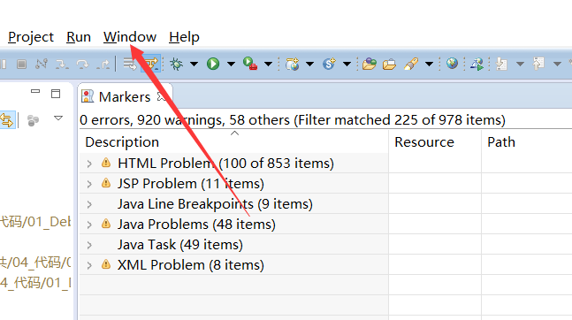This screenshot has height=320, width=572.
Task: Expand the HTML Problem group
Action: [89, 164]
